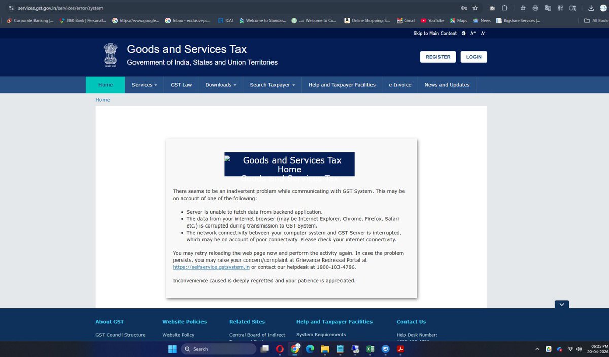Open the Online Shopping Amazon bookmark
Viewport: 609px width, 357px height.
coord(367,21)
